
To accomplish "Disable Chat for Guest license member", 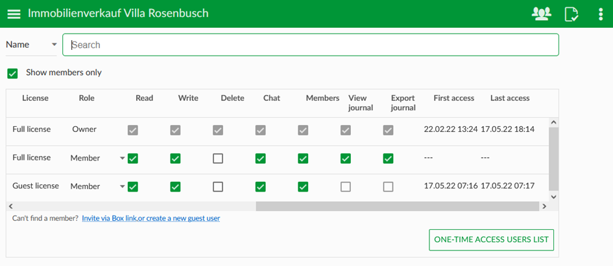I will point(260,187).
